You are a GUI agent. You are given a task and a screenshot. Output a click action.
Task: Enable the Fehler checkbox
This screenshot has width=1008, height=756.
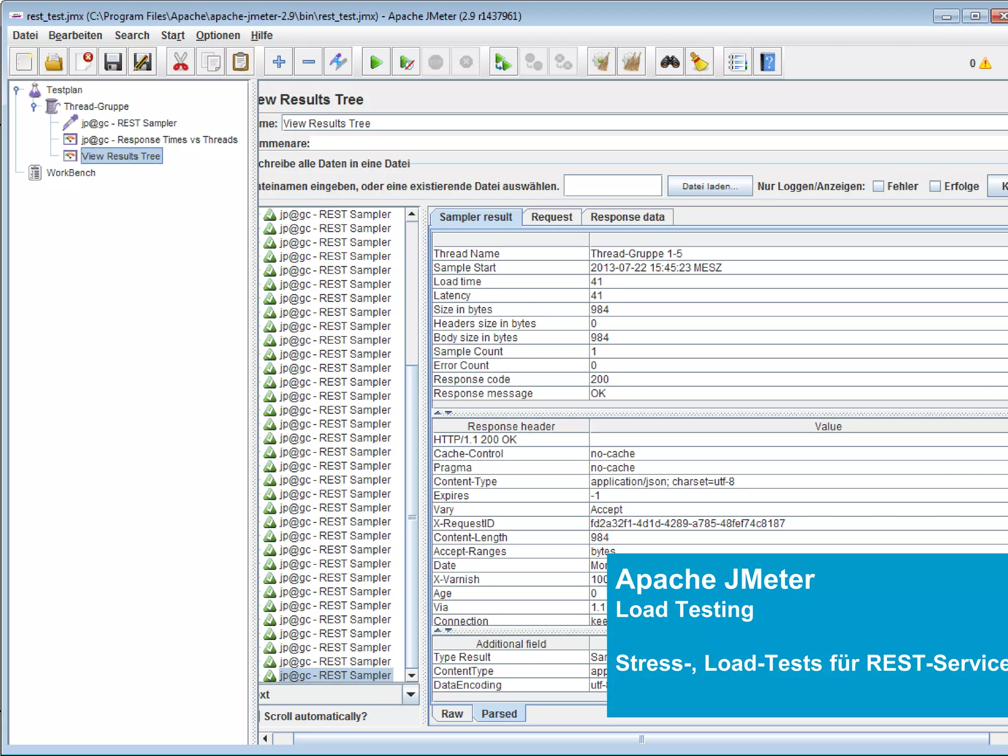(878, 187)
